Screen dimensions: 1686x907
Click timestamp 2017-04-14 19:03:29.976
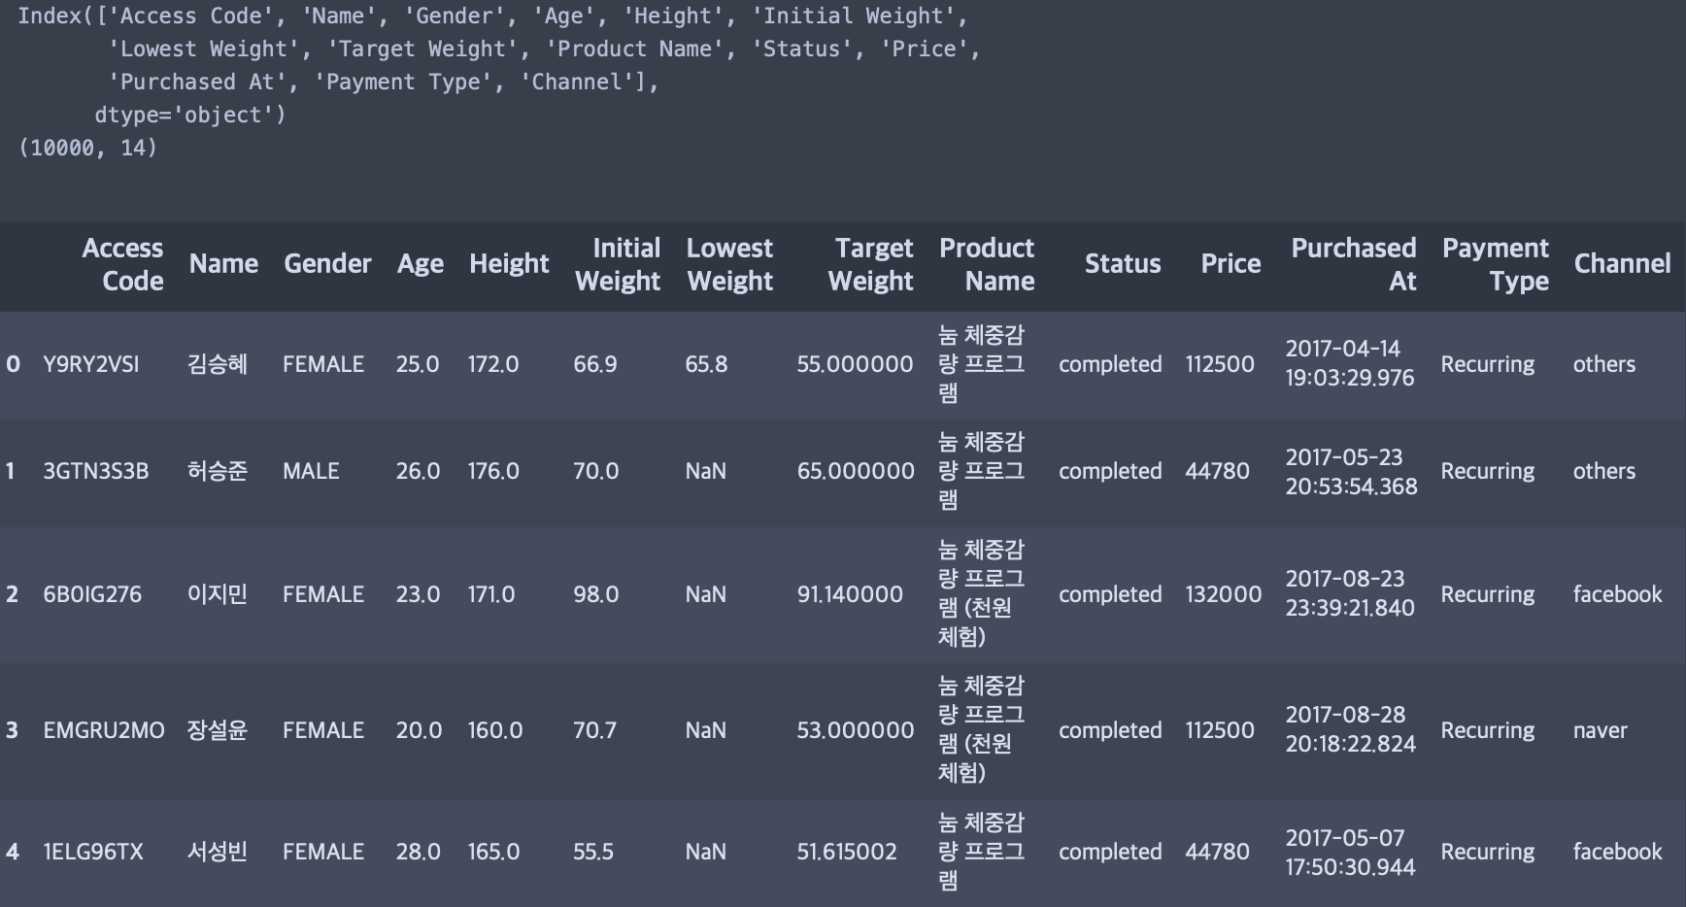[x=1350, y=363]
